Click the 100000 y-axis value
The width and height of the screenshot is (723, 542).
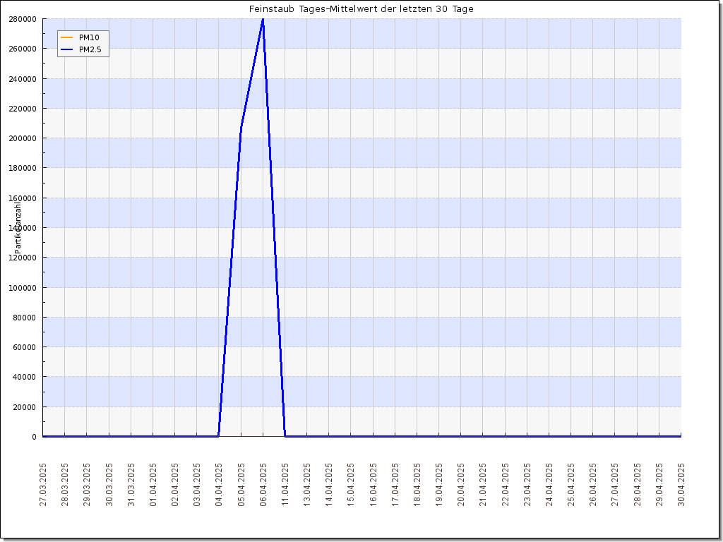23,287
